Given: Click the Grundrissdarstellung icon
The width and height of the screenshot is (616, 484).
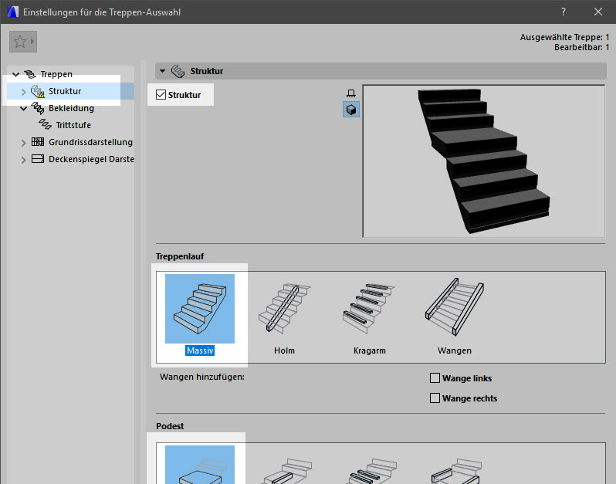Looking at the screenshot, I should point(38,142).
